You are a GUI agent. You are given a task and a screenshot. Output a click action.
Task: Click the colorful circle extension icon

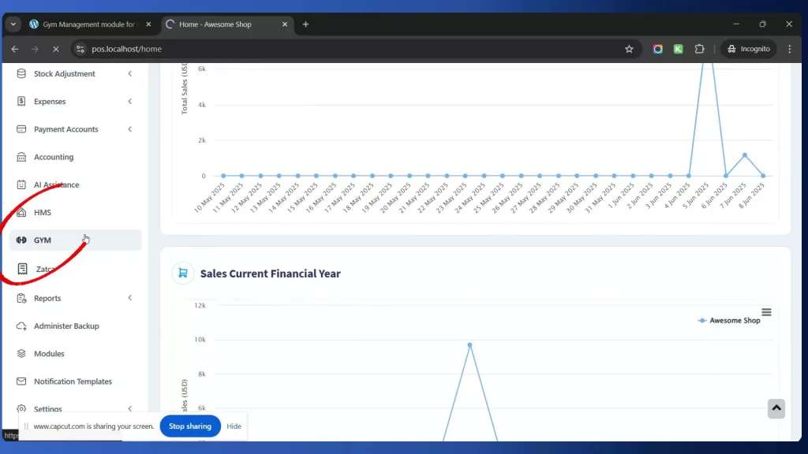pyautogui.click(x=657, y=49)
